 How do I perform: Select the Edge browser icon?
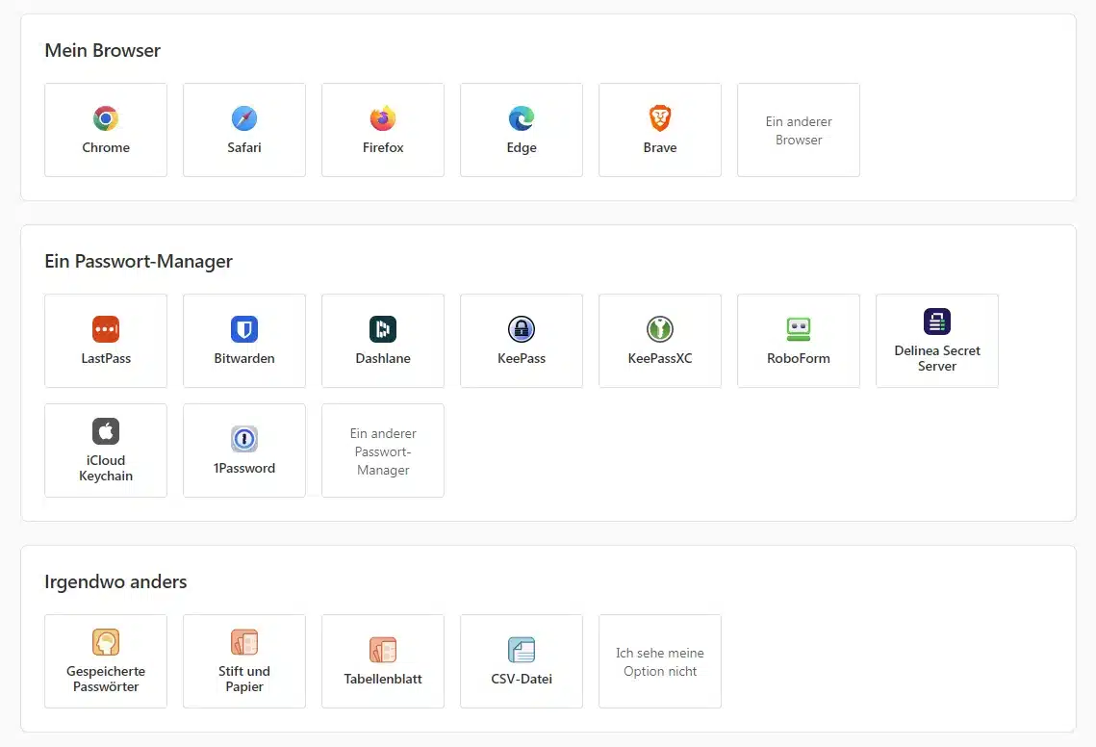pyautogui.click(x=522, y=118)
